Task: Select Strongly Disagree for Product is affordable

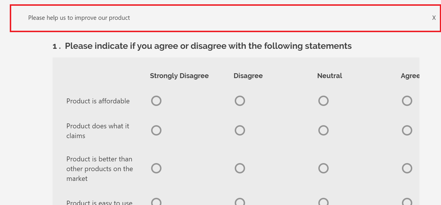Action: point(156,101)
